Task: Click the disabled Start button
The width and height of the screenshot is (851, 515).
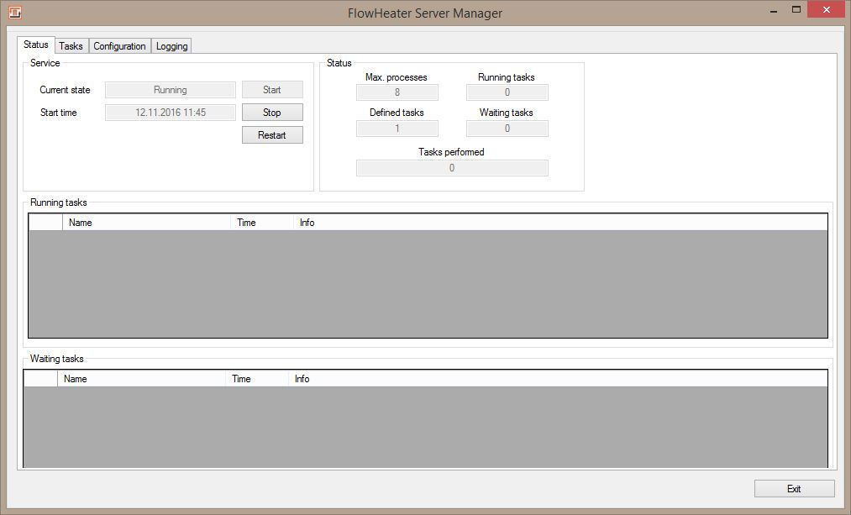Action: pos(272,90)
